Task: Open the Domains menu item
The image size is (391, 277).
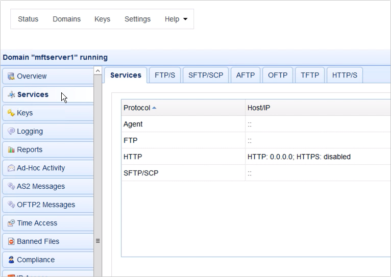Action: pyautogui.click(x=66, y=19)
